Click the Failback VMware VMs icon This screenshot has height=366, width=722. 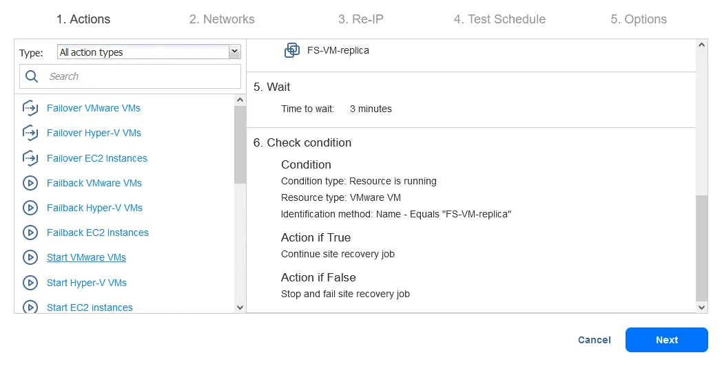click(30, 183)
